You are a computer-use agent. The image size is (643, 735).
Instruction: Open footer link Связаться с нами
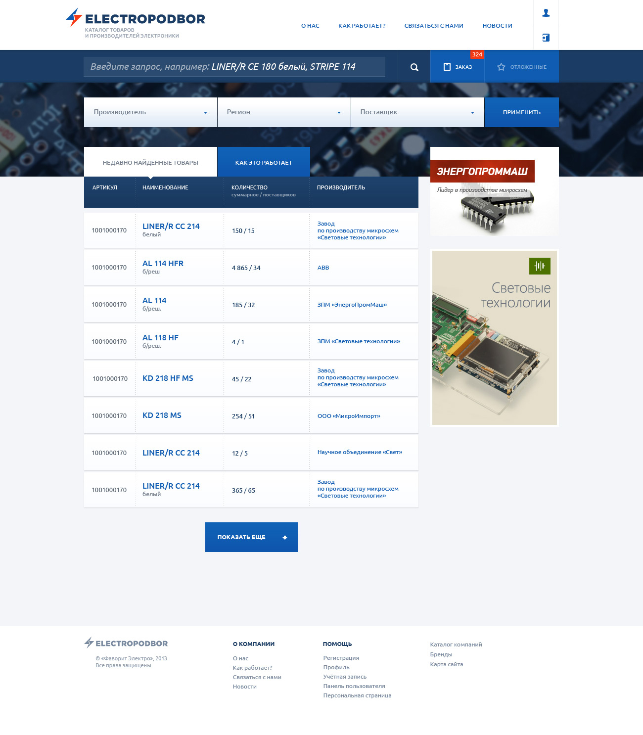(x=257, y=677)
